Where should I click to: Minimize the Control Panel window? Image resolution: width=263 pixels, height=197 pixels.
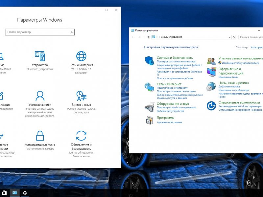(x=259, y=30)
